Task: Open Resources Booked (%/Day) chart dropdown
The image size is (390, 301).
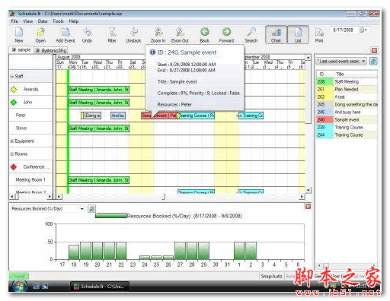Action: coord(47,208)
